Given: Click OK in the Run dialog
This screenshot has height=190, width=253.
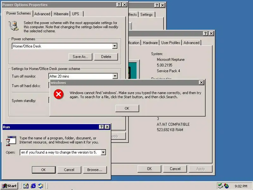Looking at the screenshot, I should pyautogui.click(x=44, y=170).
